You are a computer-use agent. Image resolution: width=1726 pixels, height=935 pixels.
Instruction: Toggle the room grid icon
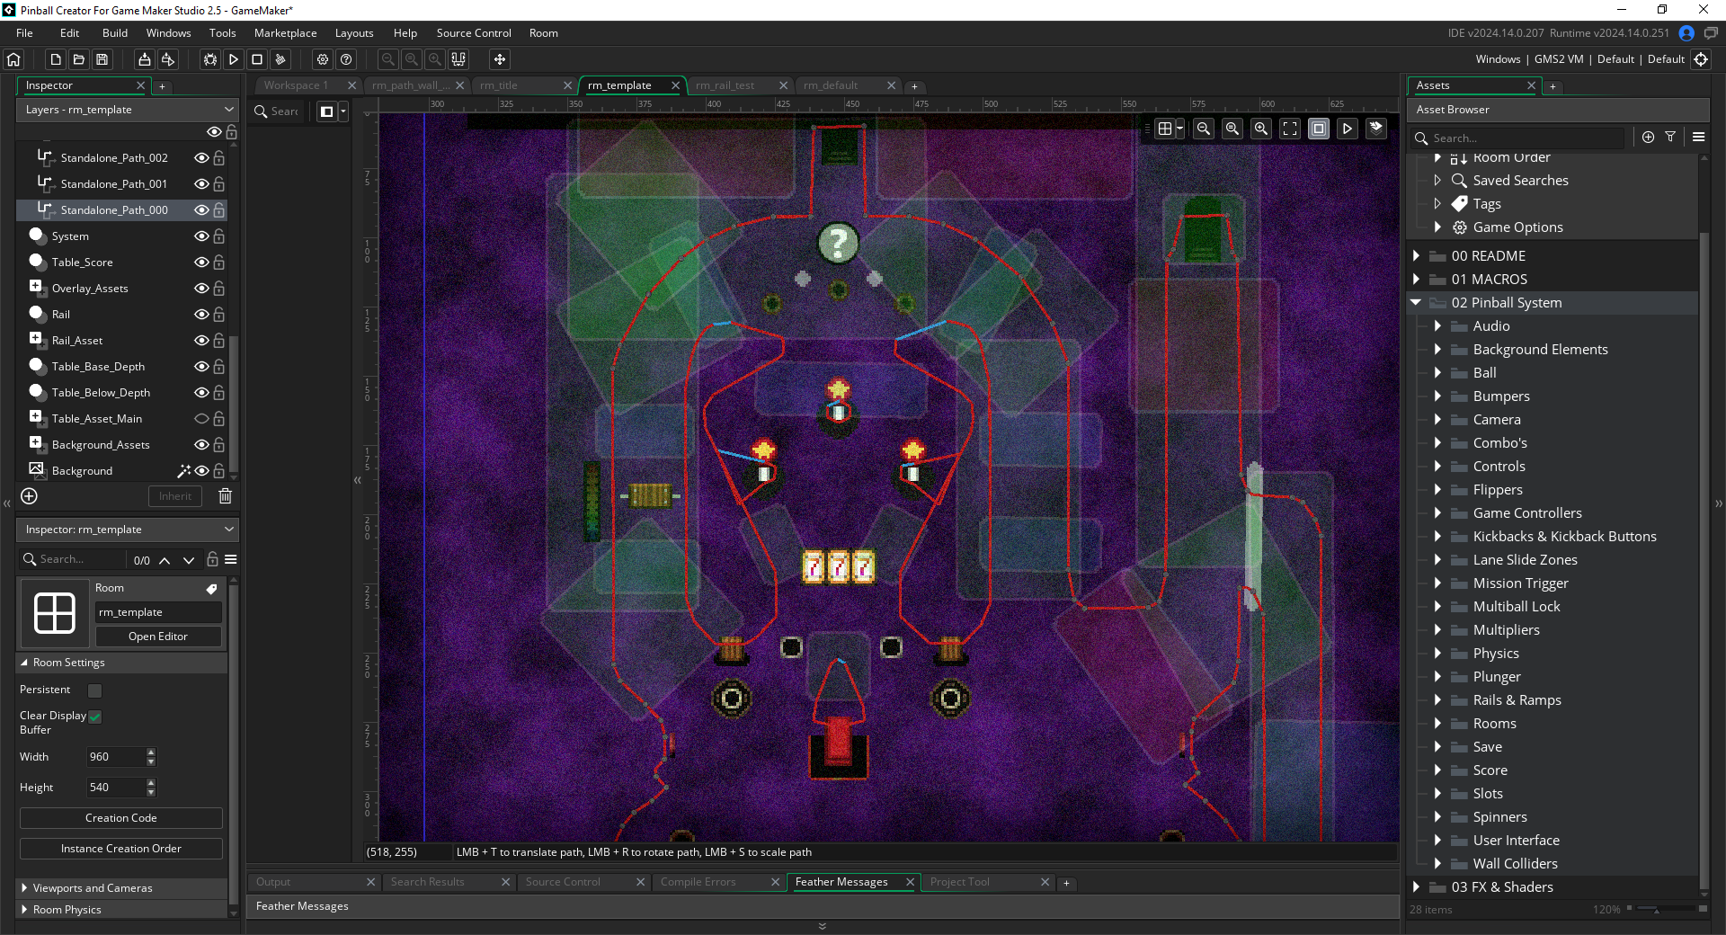[1165, 129]
